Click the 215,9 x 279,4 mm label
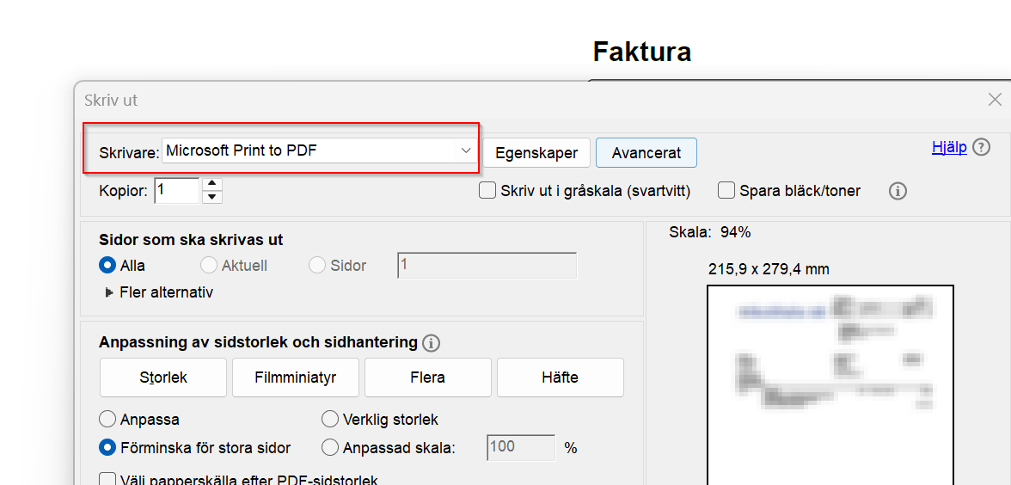1011x485 pixels. click(769, 270)
